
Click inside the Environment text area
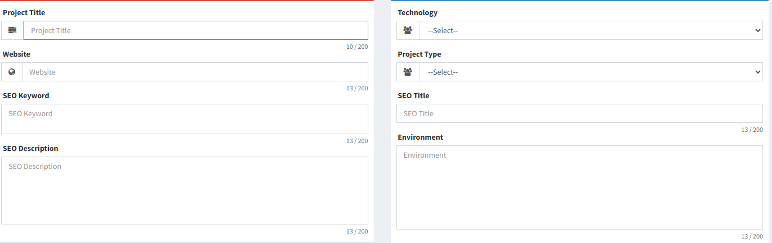(579, 187)
